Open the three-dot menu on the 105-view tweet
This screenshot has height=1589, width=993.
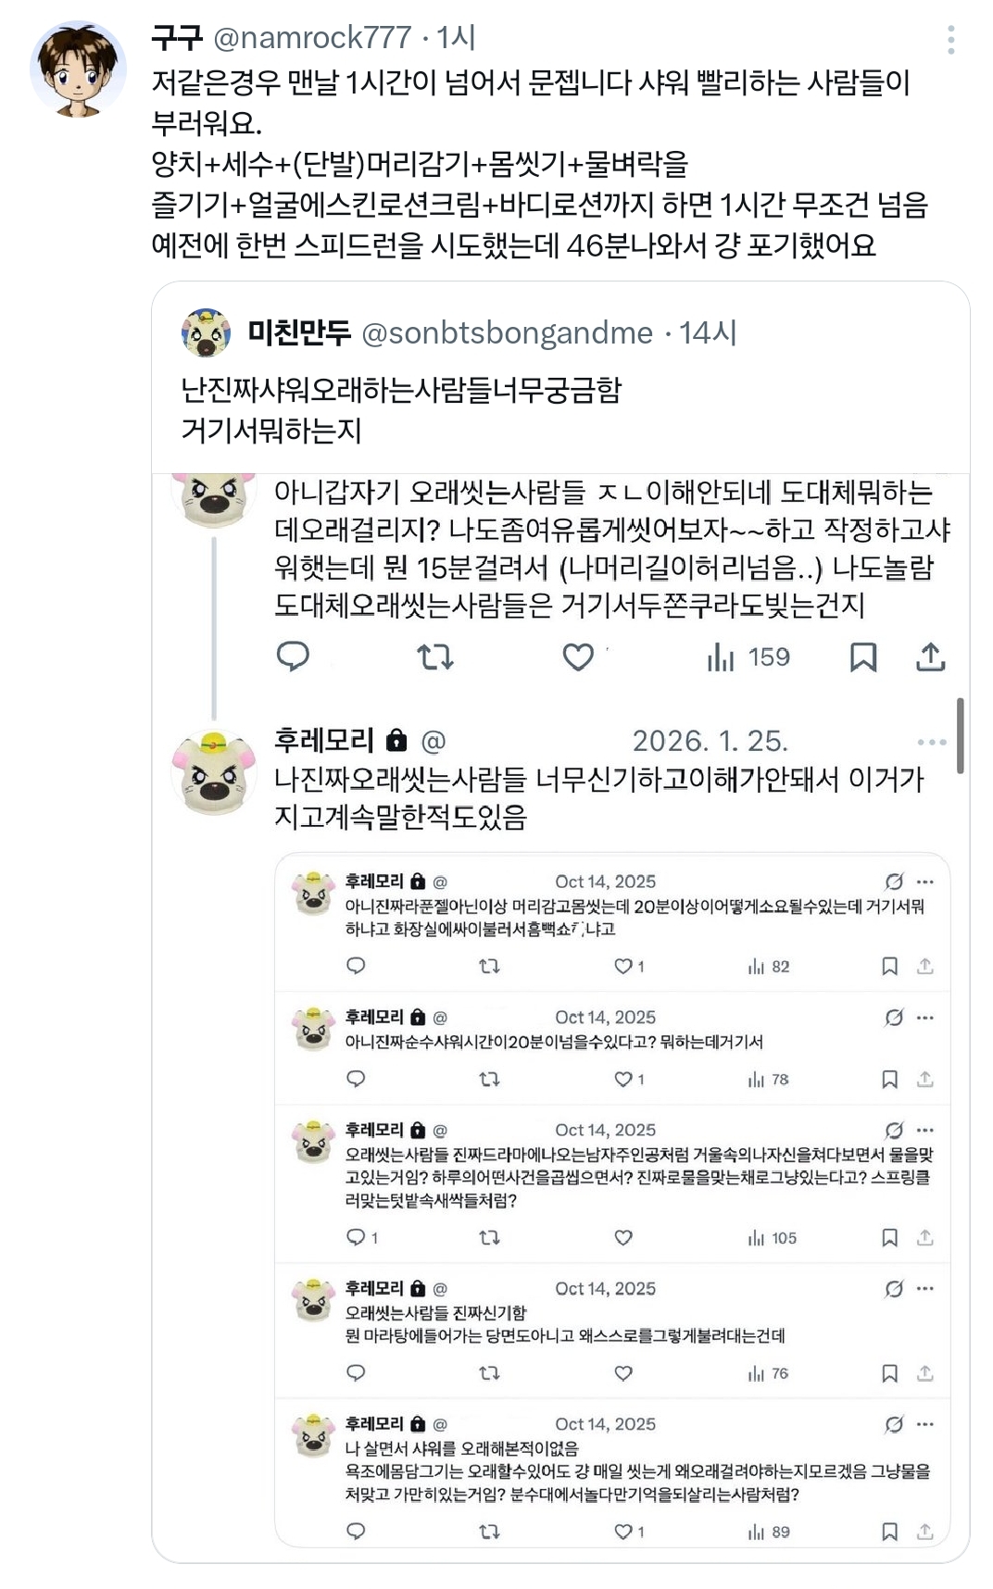[x=923, y=1130]
